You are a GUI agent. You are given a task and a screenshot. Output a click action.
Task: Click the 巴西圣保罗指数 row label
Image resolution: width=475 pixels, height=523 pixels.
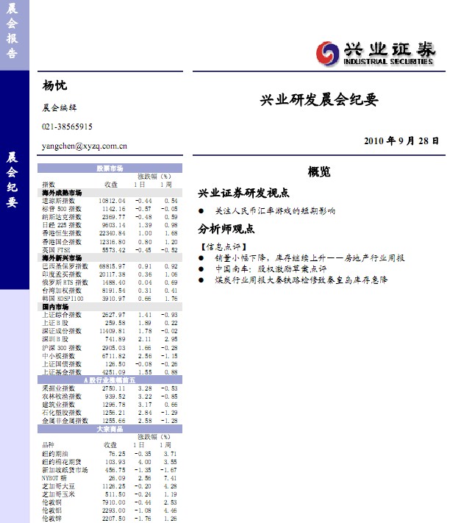pos(65,266)
